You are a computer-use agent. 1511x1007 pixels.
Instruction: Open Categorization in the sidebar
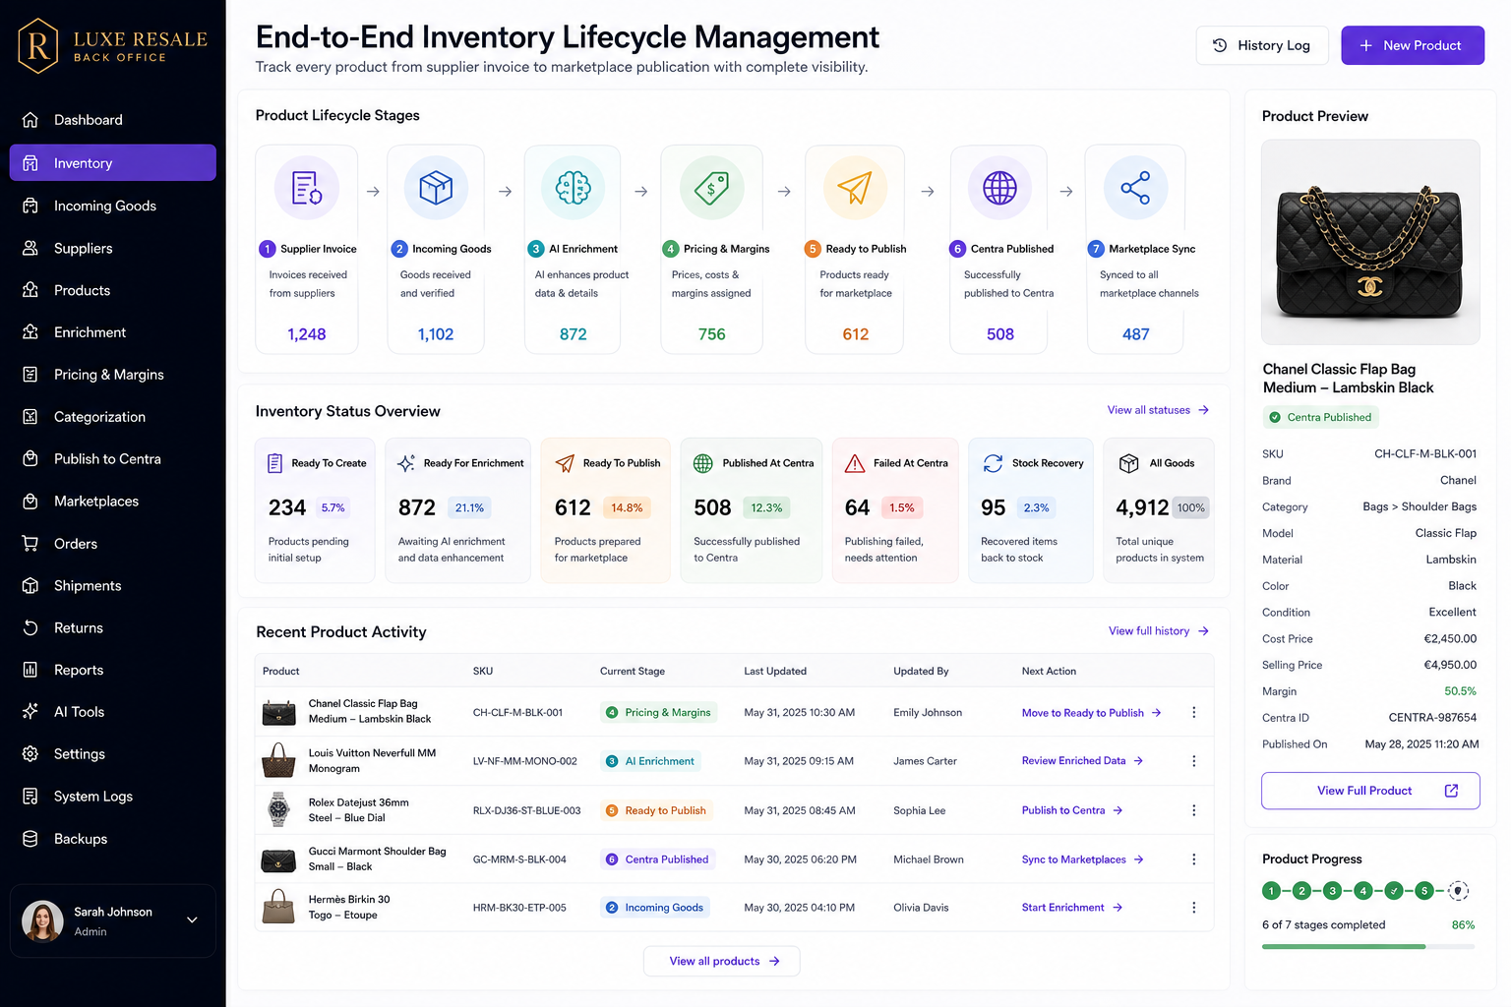click(x=113, y=417)
